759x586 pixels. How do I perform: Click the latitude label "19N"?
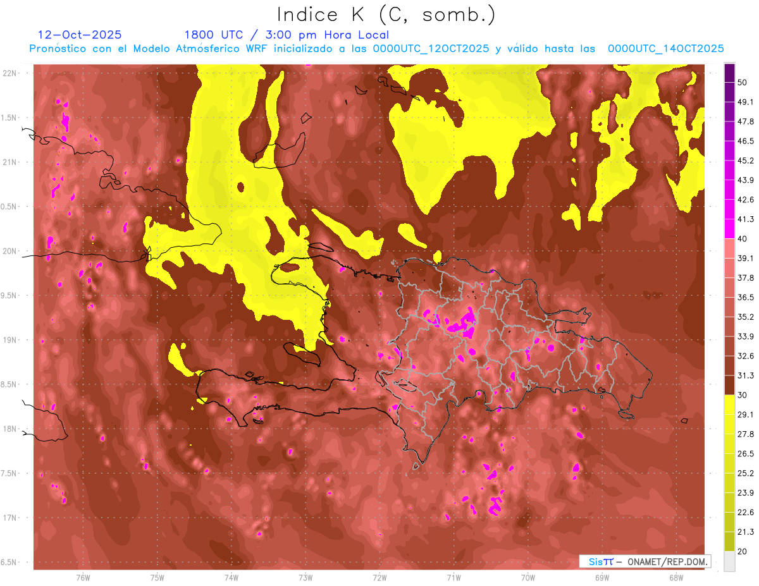tap(11, 340)
